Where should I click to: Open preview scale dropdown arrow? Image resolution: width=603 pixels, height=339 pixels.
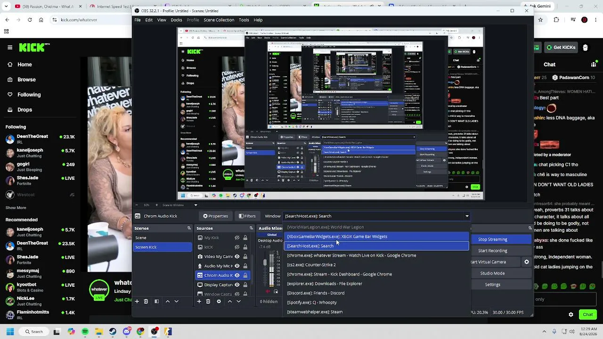[196, 205]
